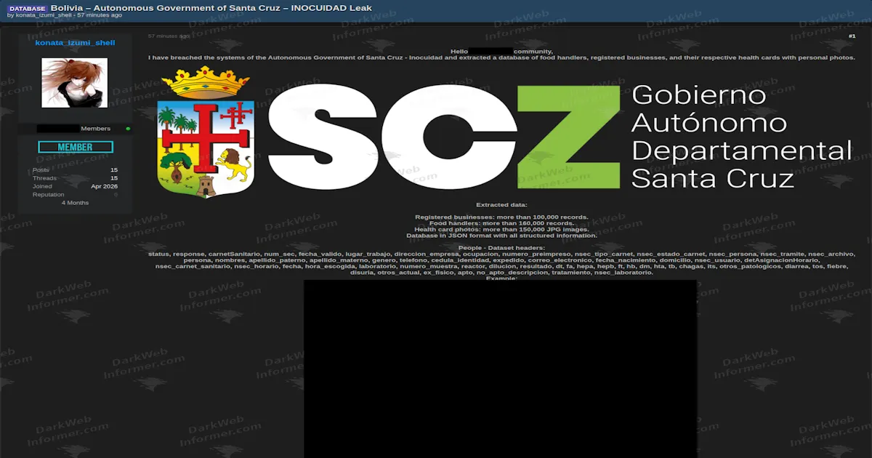Click the "Extracted data:" heading
The image size is (872, 458).
(501, 205)
